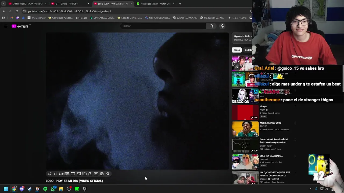Screen dimensions: 344x193
Task: Switch to the no looK - KNAK tab
Action: coord(28,4)
